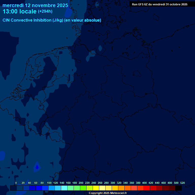Click the small bright blue CIN spot on map
Screen dimensions: 195x195
tap(37, 167)
